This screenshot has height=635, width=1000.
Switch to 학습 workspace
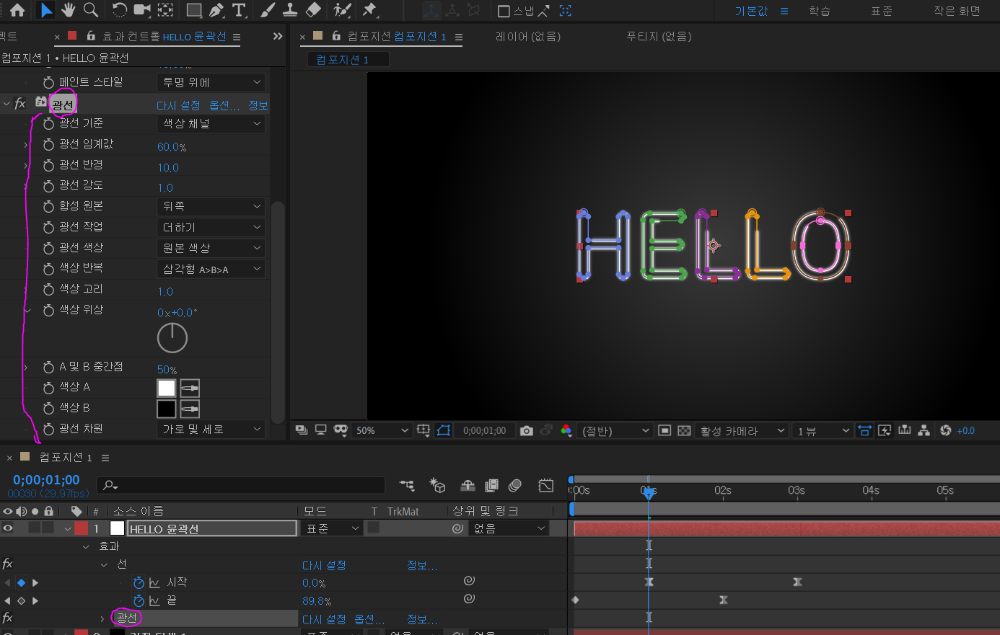[819, 11]
